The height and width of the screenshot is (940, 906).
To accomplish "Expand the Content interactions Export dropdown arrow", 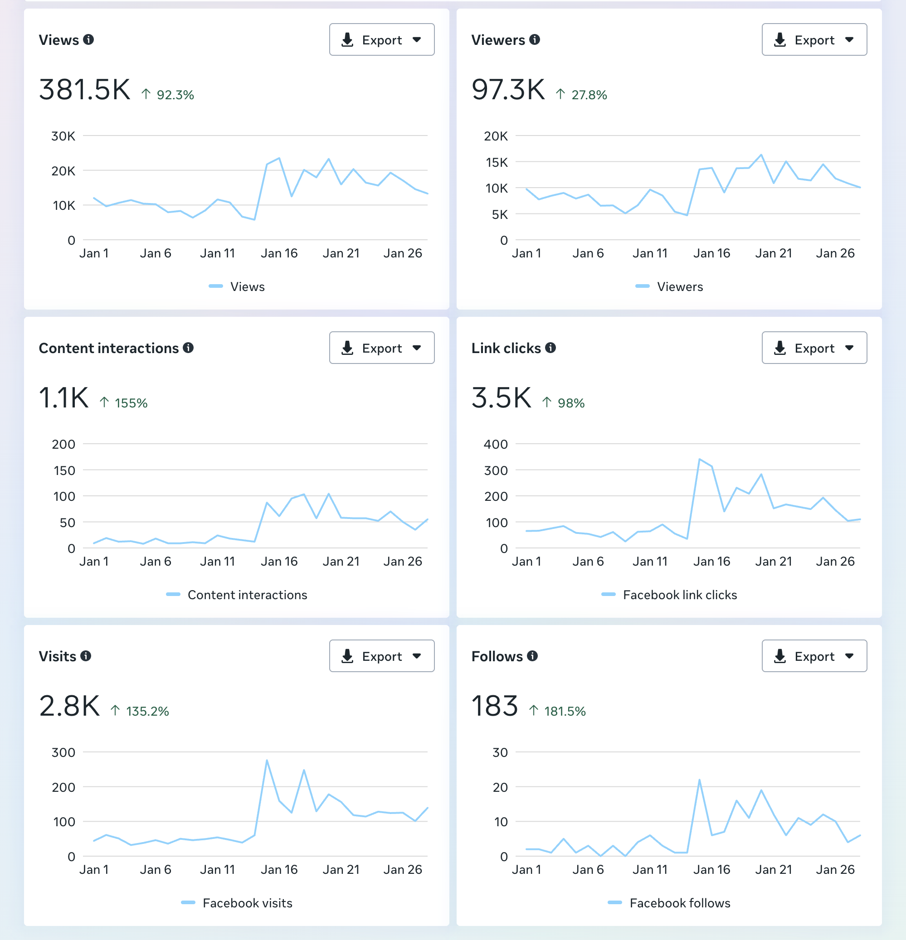I will [417, 348].
